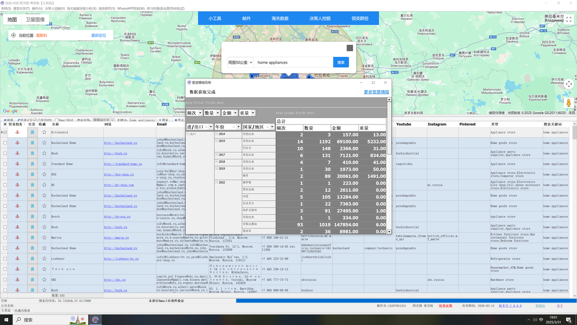Favorite OBI with its star icon
This screenshot has width=577, height=325.
[44, 280]
